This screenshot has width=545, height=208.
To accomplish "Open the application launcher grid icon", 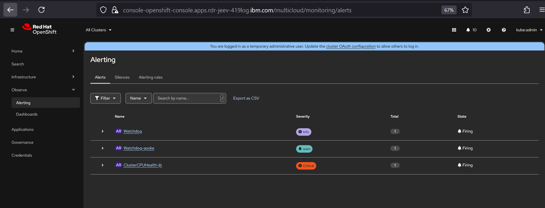I will pyautogui.click(x=454, y=30).
